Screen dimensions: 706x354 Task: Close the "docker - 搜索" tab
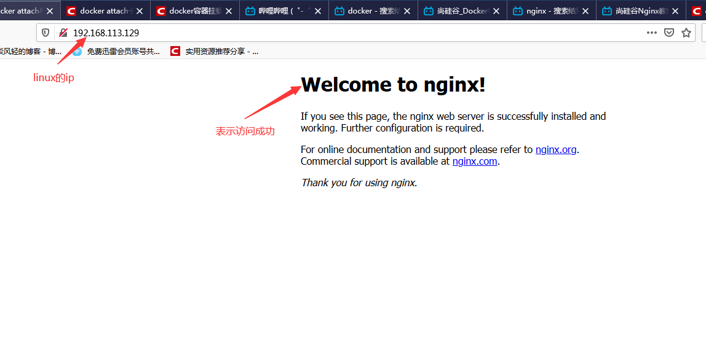(x=407, y=11)
